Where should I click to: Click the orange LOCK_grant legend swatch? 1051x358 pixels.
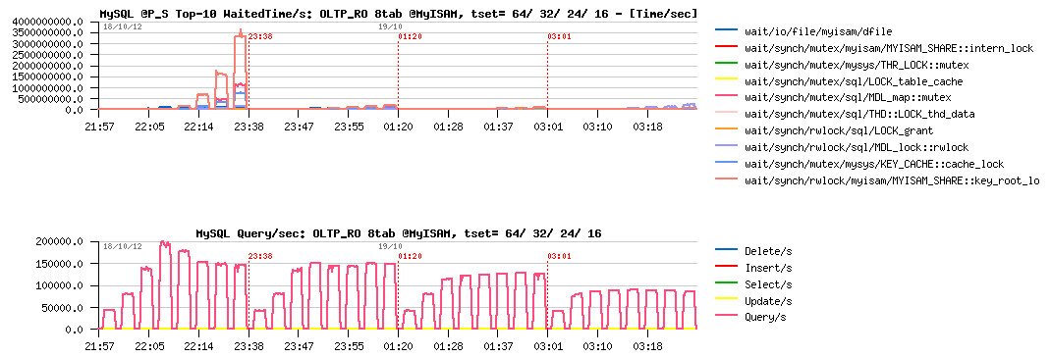point(726,130)
